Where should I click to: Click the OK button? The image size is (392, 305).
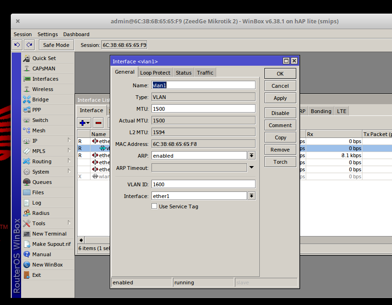280,74
